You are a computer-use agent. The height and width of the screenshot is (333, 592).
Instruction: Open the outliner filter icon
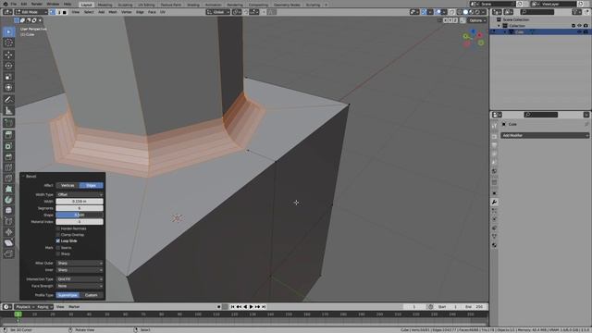click(576, 12)
